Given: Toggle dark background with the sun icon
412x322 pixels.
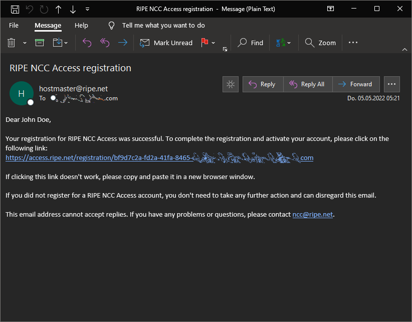Looking at the screenshot, I should pyautogui.click(x=231, y=84).
